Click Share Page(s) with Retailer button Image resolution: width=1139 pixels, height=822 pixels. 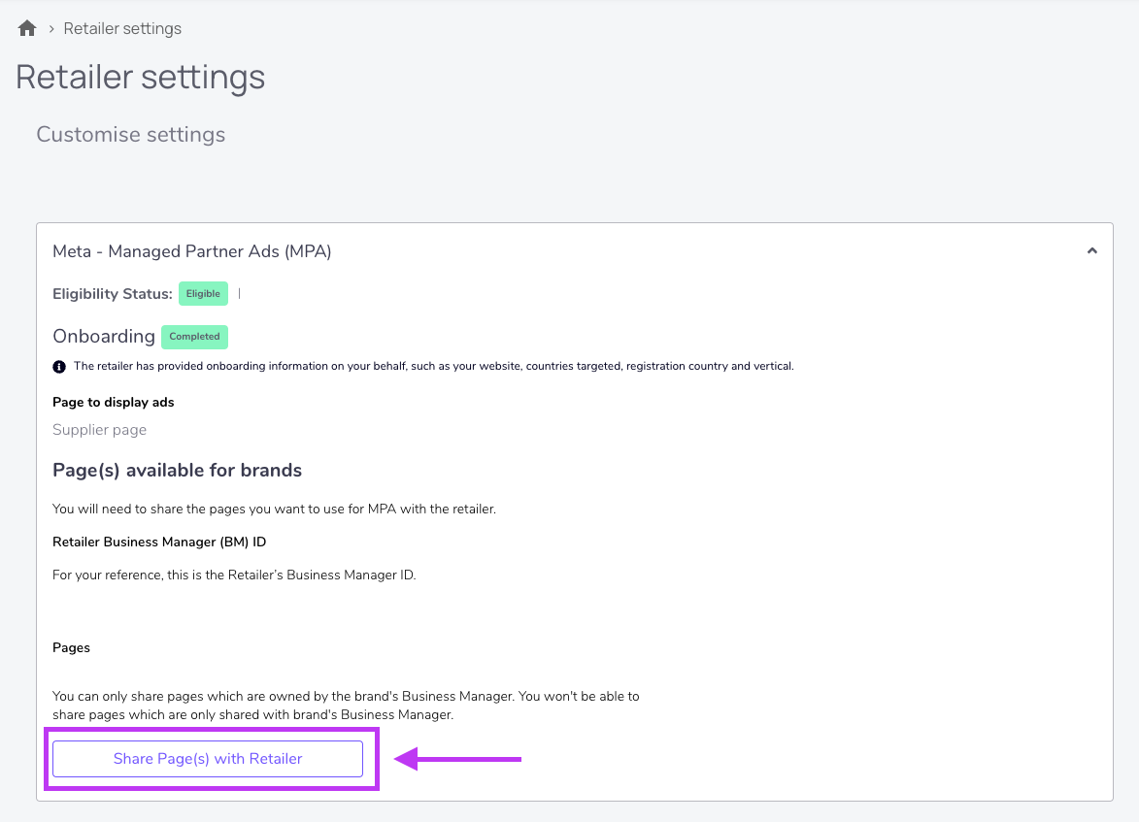208,759
